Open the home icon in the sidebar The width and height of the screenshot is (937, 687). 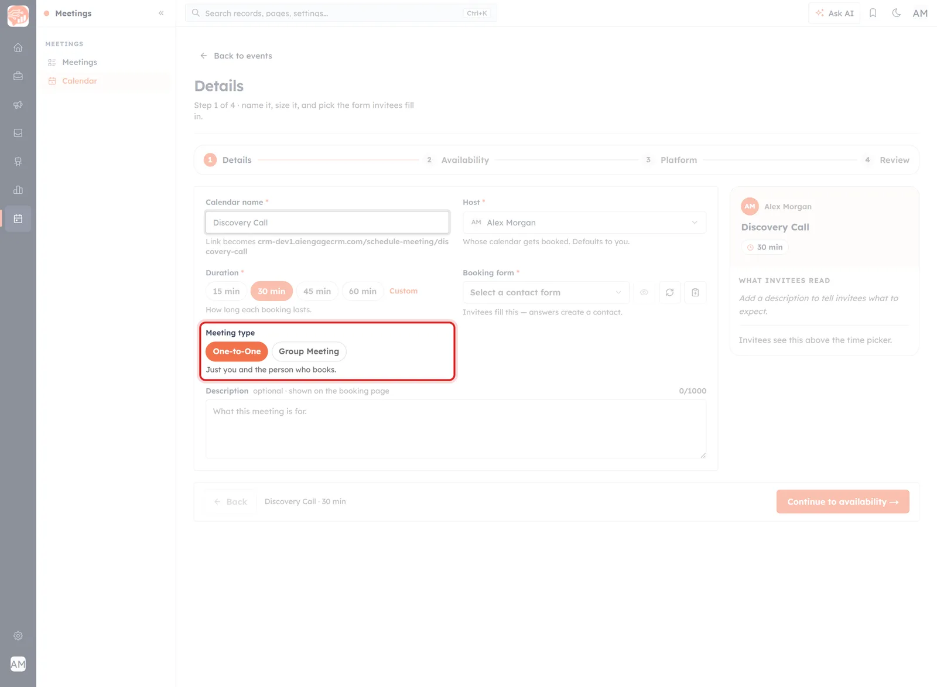[18, 47]
